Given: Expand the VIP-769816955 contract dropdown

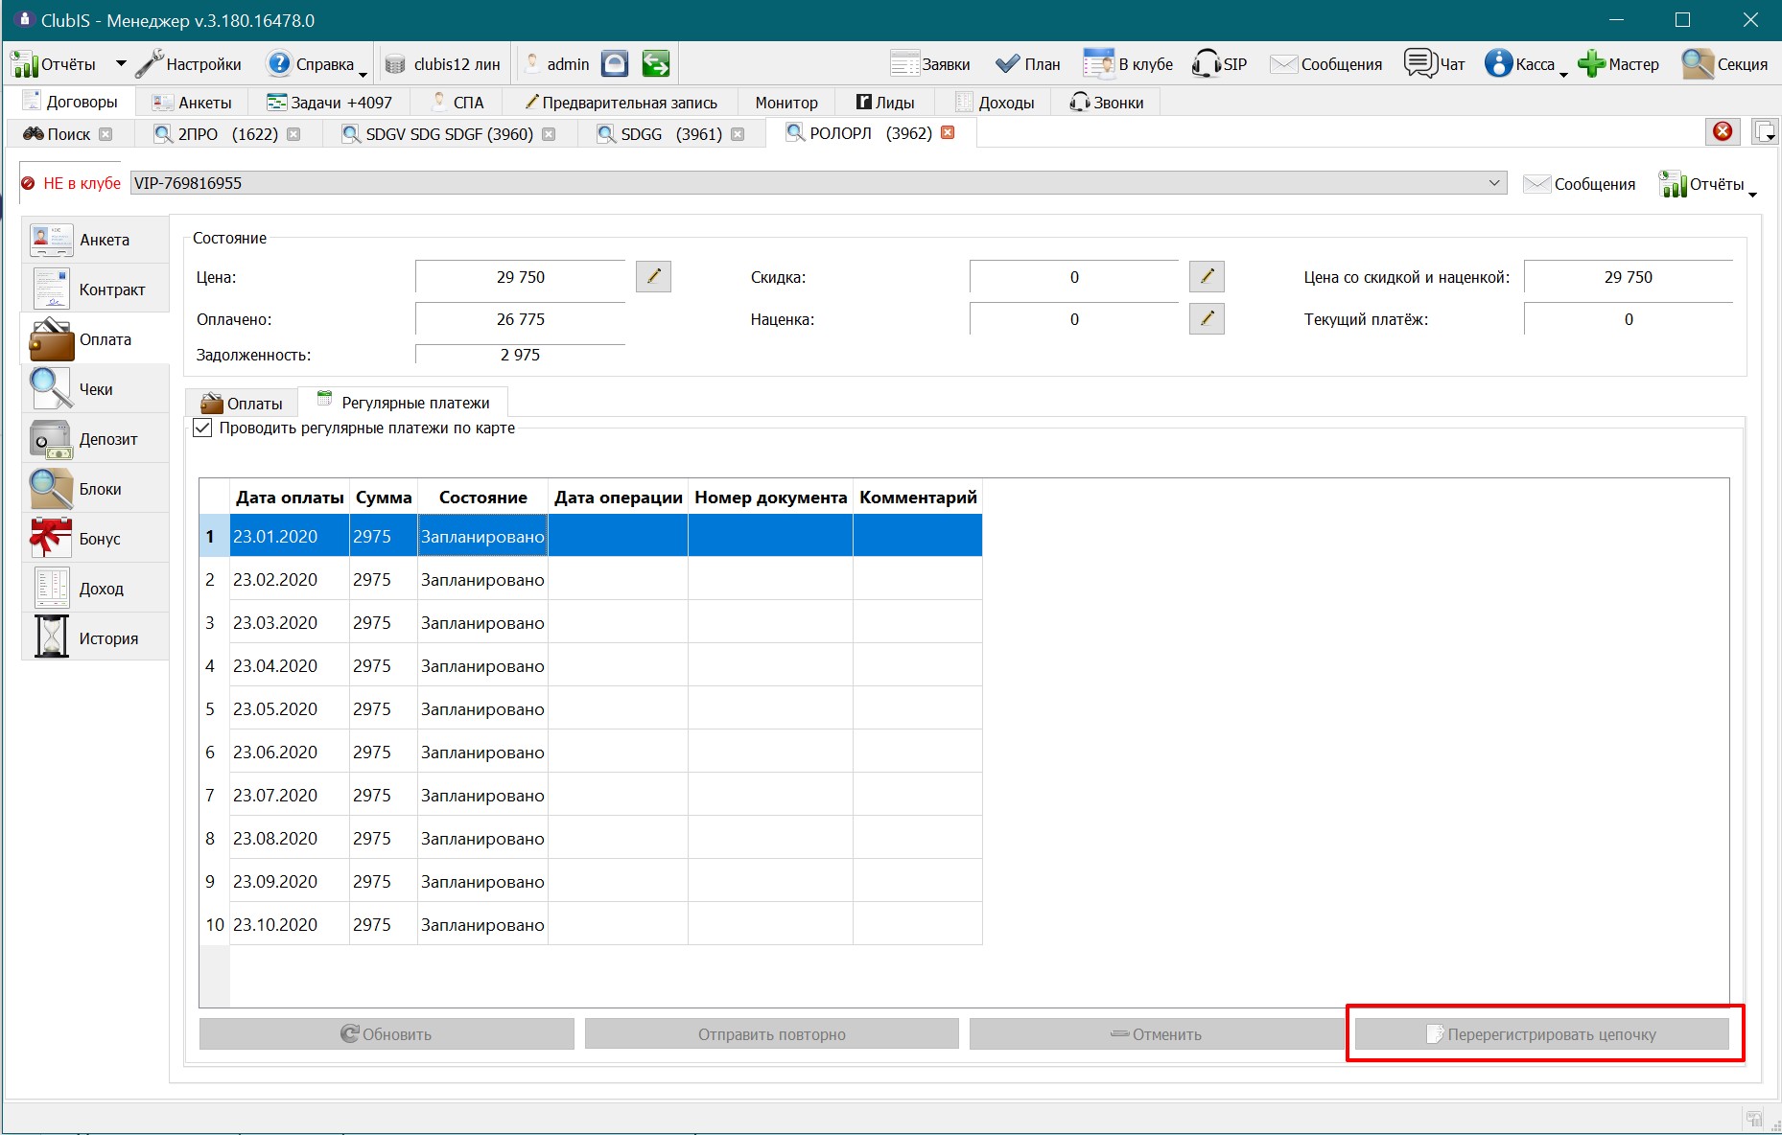Looking at the screenshot, I should pyautogui.click(x=1494, y=182).
